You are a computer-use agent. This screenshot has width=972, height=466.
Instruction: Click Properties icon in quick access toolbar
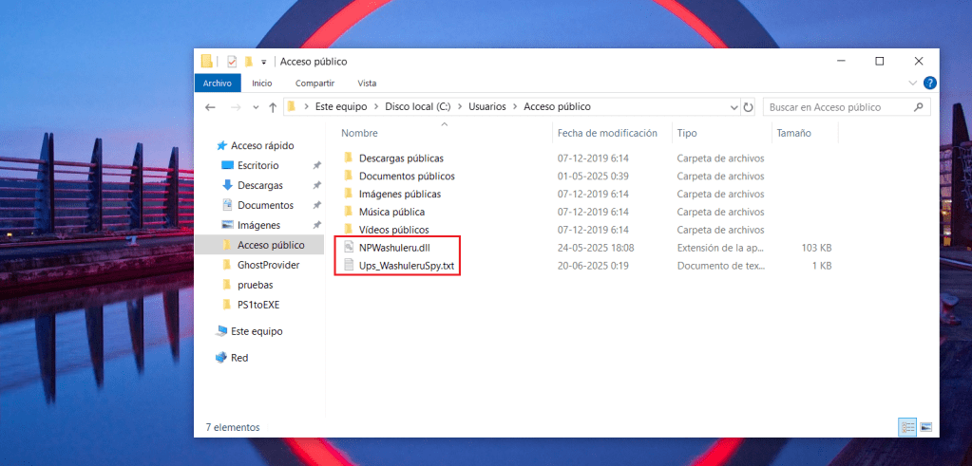tap(231, 62)
